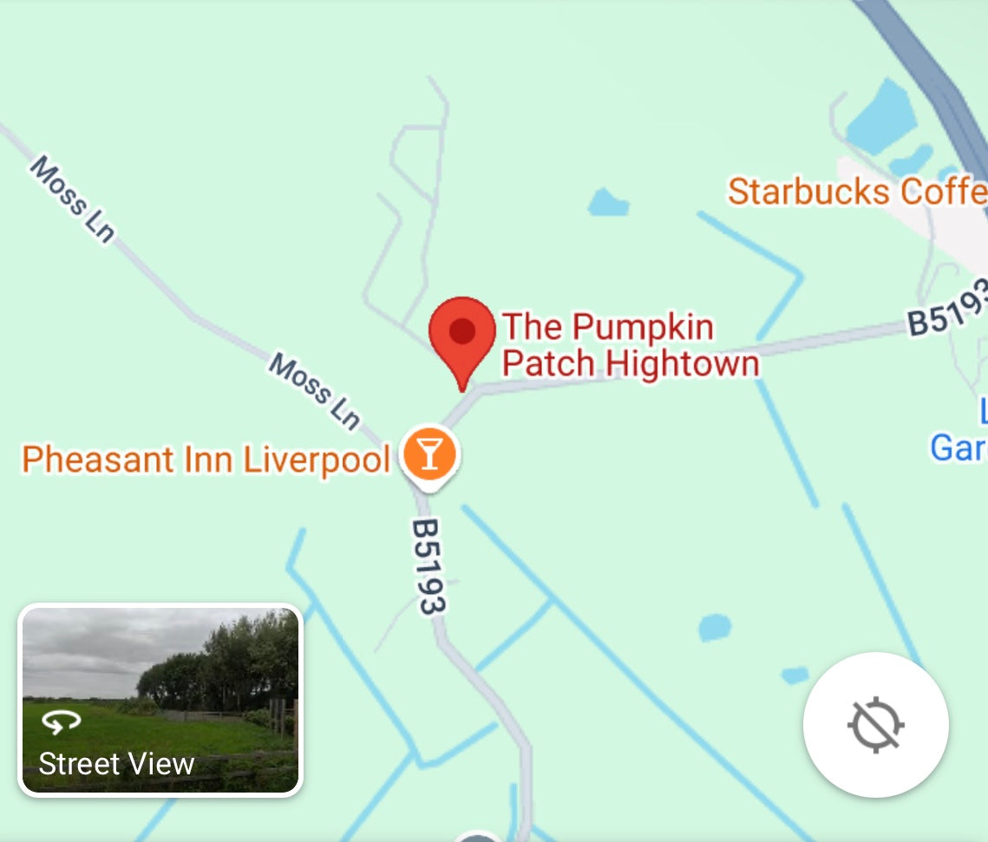Click the Moss Ln label nearest Pheasant Inn
Viewport: 988px width, 842px height.
coord(314,391)
